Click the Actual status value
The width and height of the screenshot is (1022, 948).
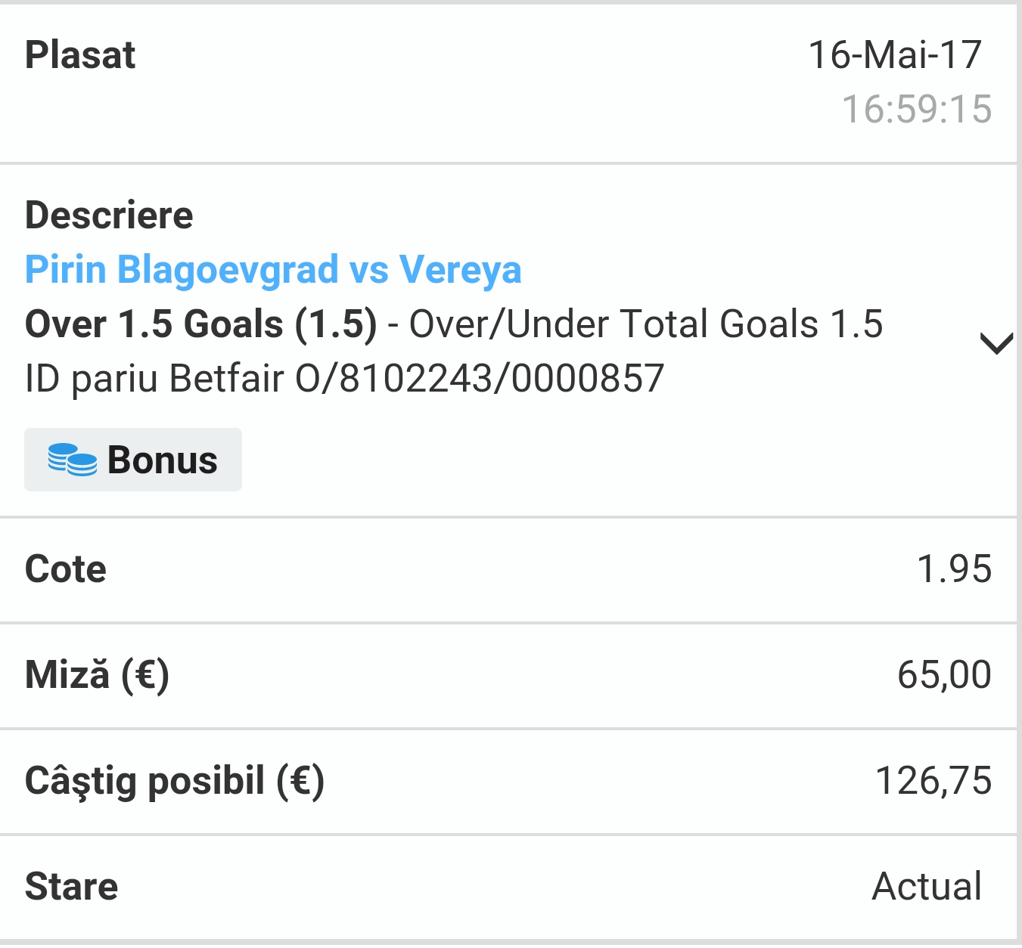[927, 887]
